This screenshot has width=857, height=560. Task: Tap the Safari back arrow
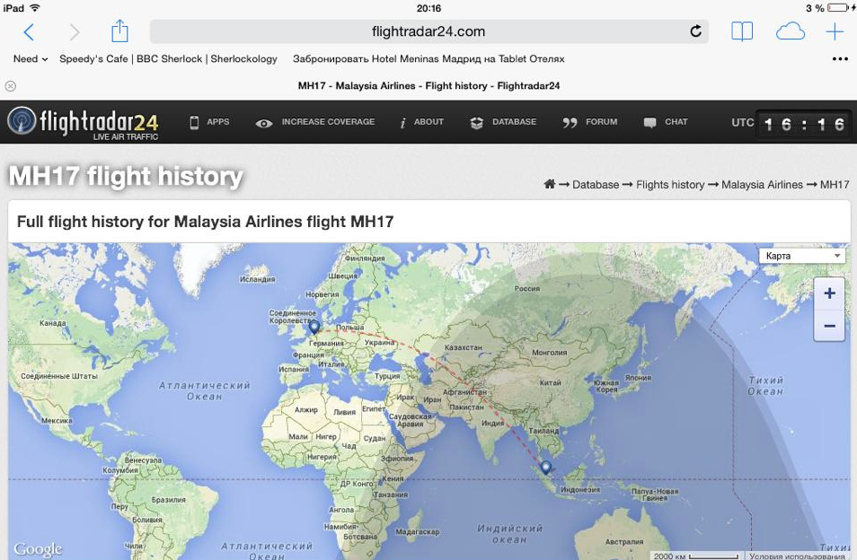click(29, 32)
